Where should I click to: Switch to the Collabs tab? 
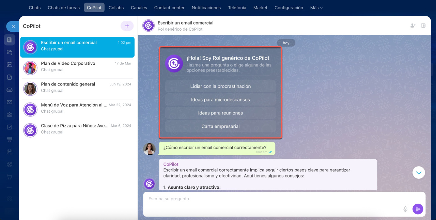[x=116, y=7]
